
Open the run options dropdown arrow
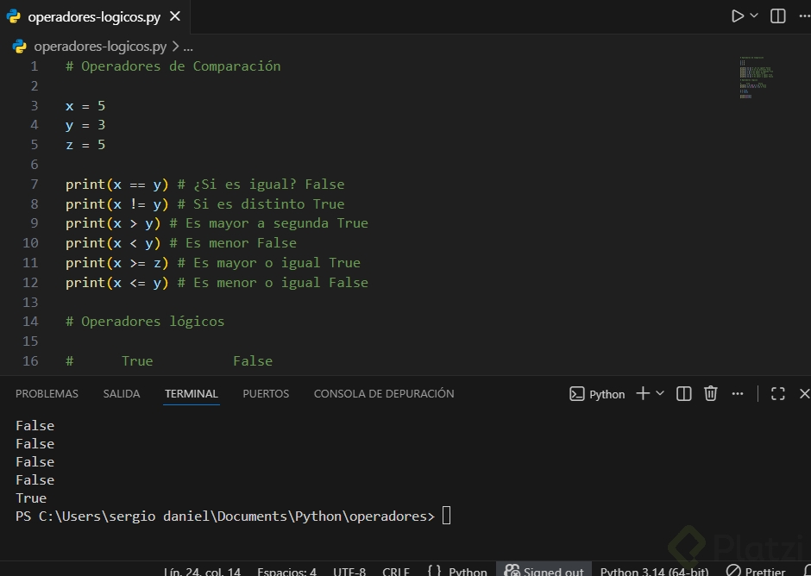pyautogui.click(x=754, y=16)
